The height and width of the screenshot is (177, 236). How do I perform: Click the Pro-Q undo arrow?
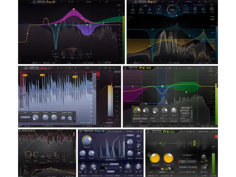(62, 2)
